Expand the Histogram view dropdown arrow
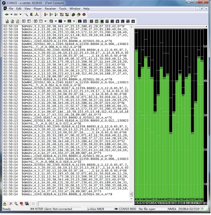The height and width of the screenshot is (215, 211). point(74,21)
